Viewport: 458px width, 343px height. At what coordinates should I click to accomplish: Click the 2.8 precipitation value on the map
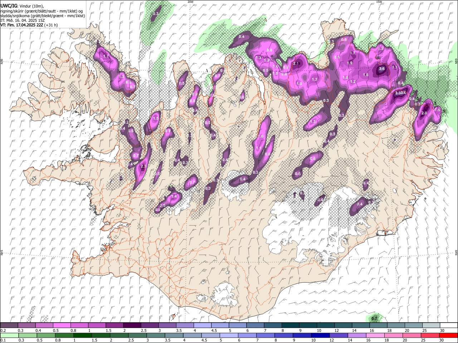(424, 113)
